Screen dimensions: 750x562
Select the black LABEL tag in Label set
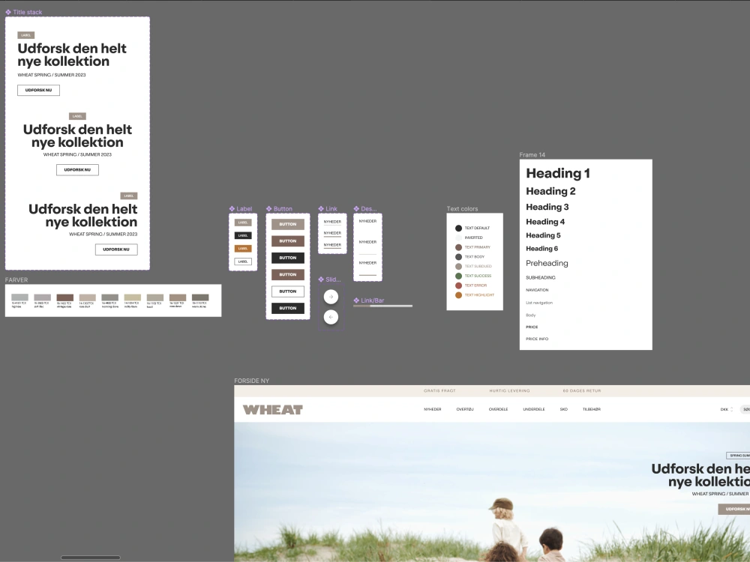point(243,235)
